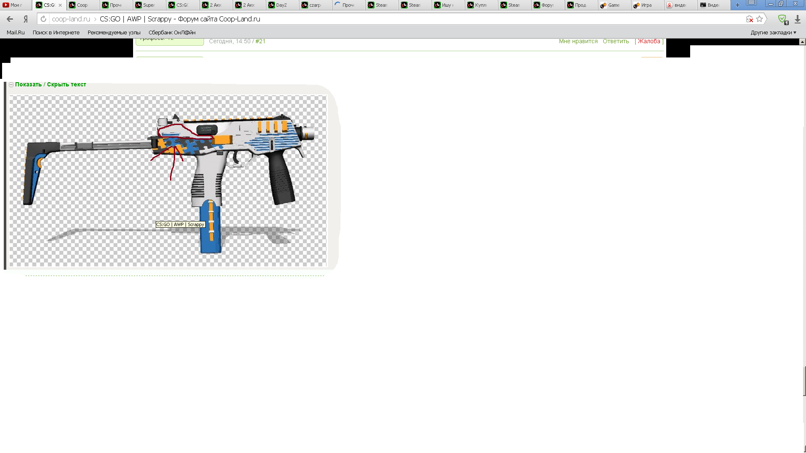
Task: Open the Поиск в Интернете bookmark
Action: point(56,32)
